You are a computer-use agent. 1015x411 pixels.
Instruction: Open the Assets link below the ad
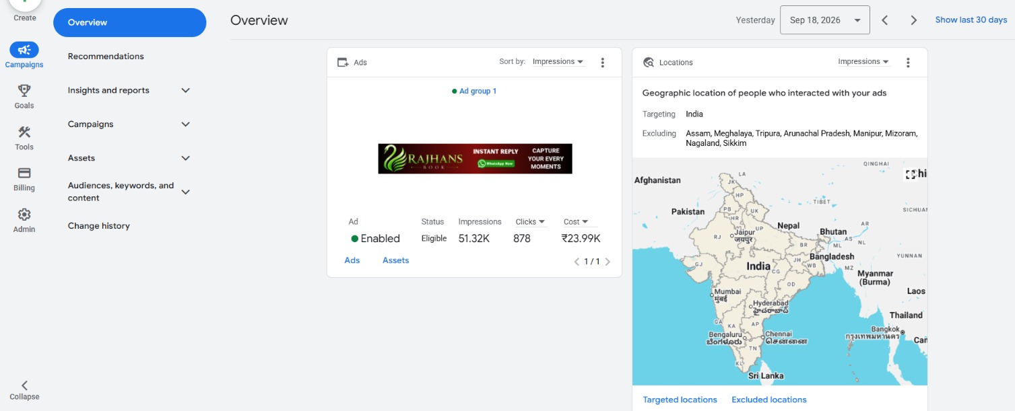click(x=395, y=260)
